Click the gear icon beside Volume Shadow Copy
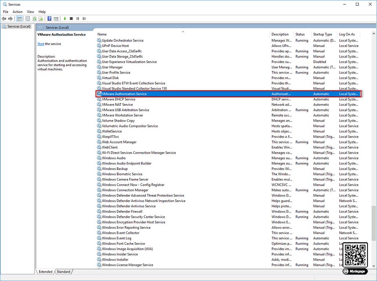The width and height of the screenshot is (377, 281). tap(99, 120)
